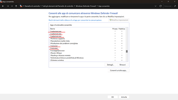Image resolution: width=178 pixels, height=100 pixels.
Task: Toggle Pubblica checkbox for roonappliance.exe
Action: tap(122, 51)
